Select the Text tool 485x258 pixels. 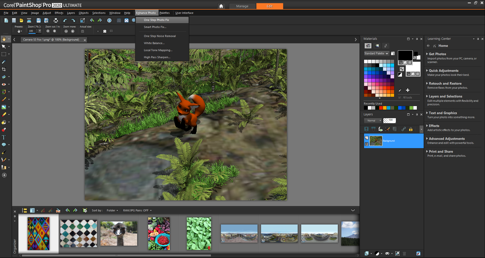coord(4,137)
